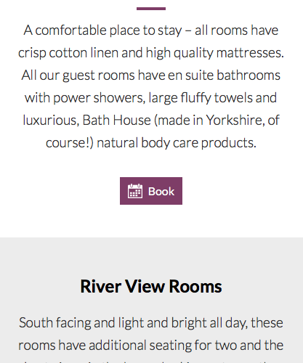Screen dimensions: 303x363
Task: Click the words "A comfortable place to stay"
Action: coord(102,30)
